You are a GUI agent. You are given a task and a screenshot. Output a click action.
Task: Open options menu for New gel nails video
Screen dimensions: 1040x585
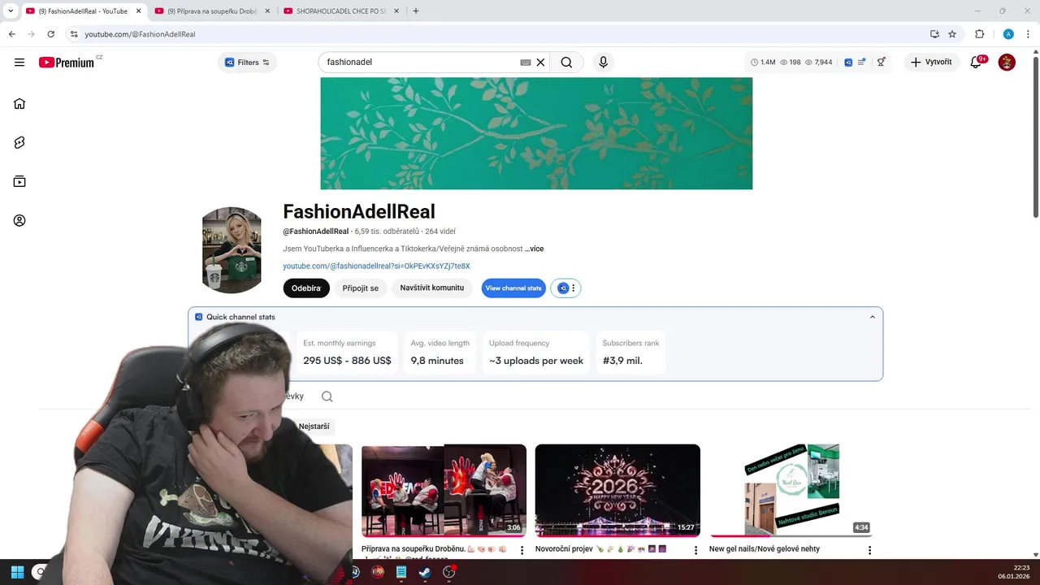click(869, 551)
